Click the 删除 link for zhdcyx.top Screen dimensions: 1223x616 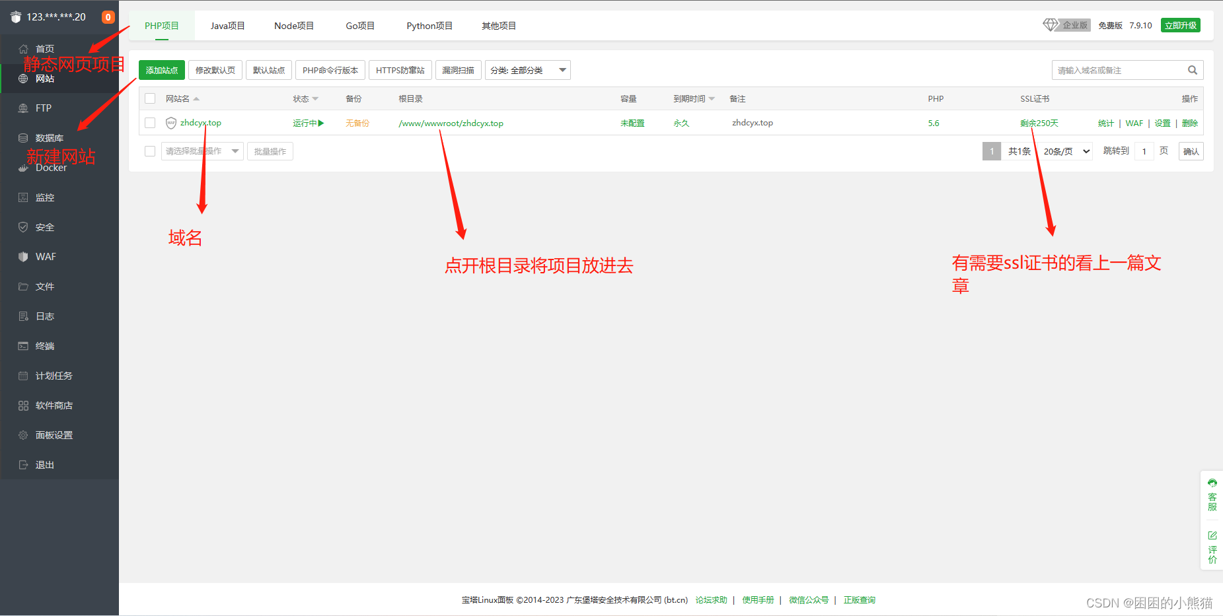click(1190, 123)
